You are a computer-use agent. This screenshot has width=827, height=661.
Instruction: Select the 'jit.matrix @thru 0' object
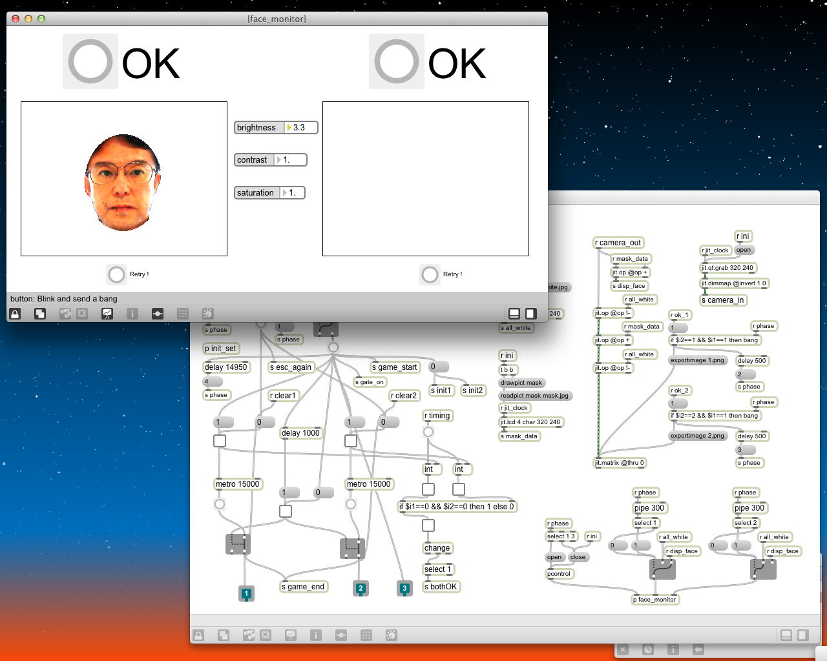620,463
